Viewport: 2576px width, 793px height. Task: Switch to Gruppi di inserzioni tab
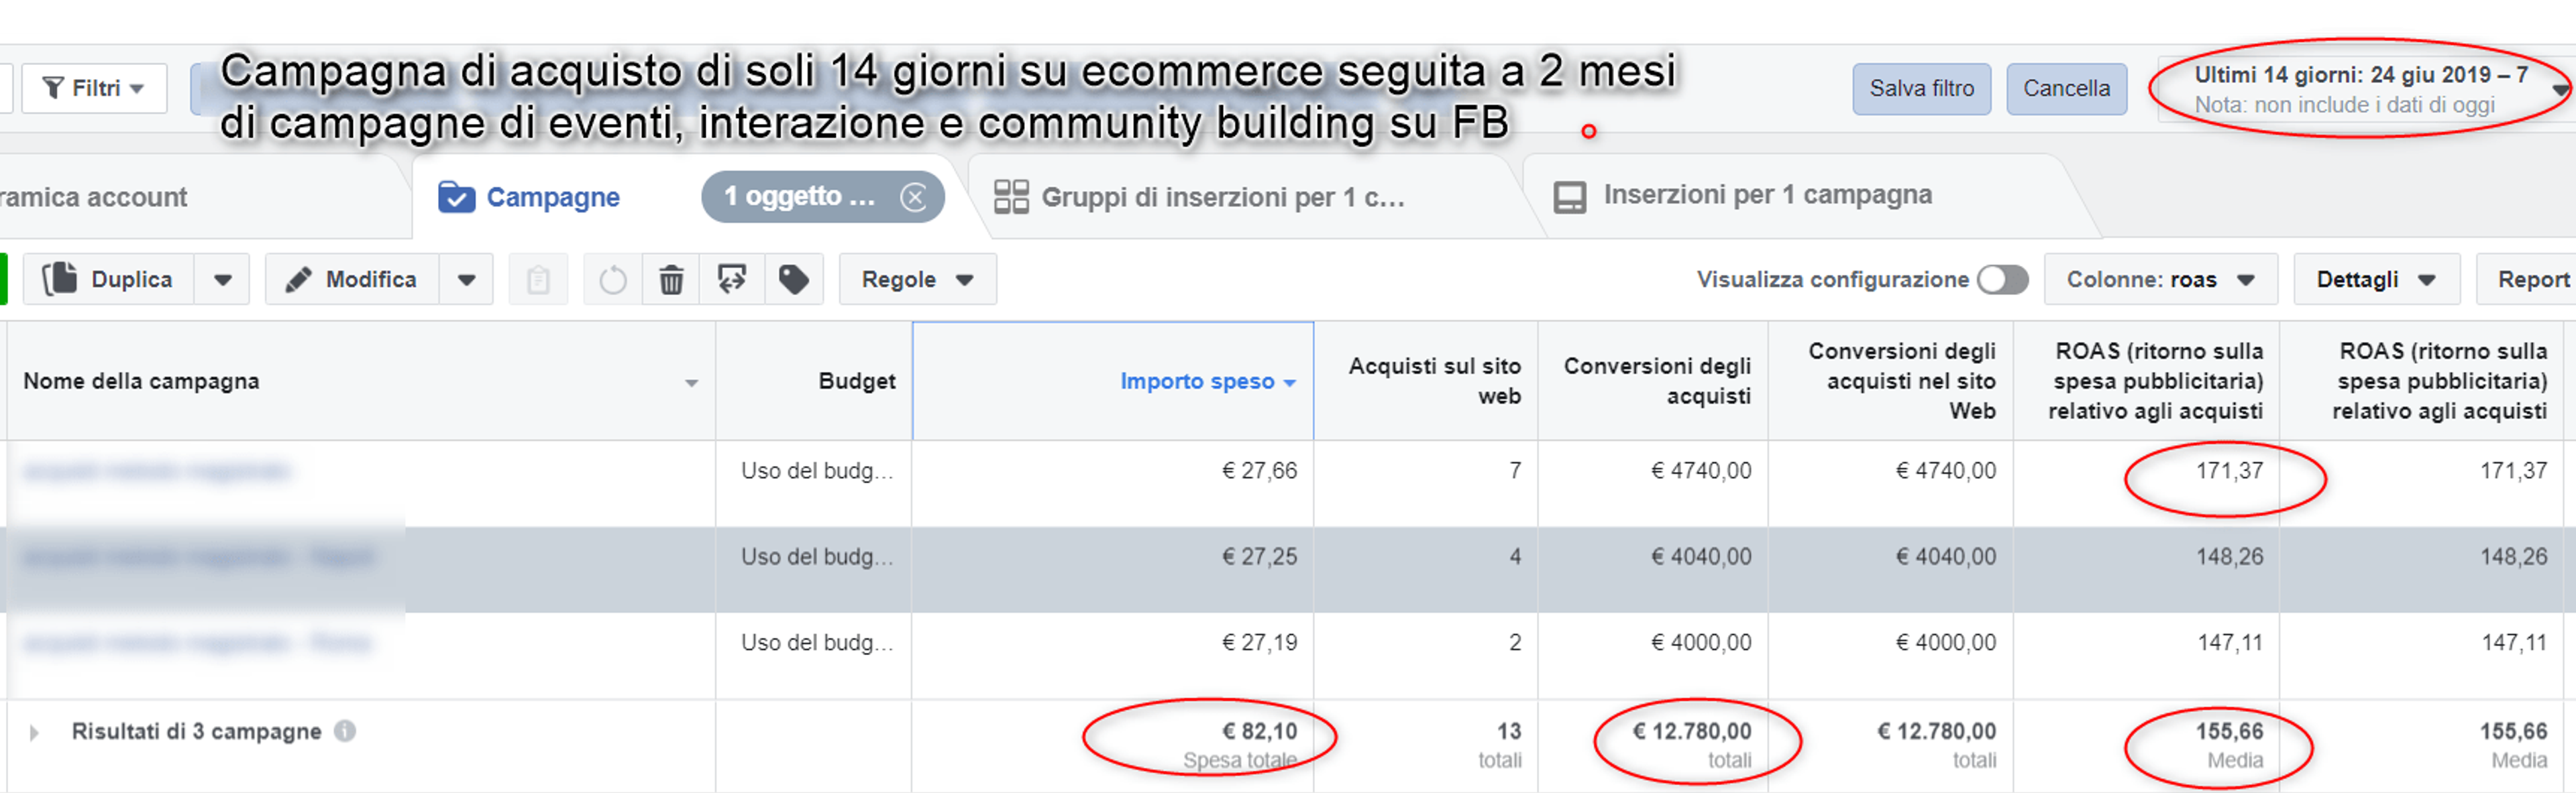(x=1200, y=197)
